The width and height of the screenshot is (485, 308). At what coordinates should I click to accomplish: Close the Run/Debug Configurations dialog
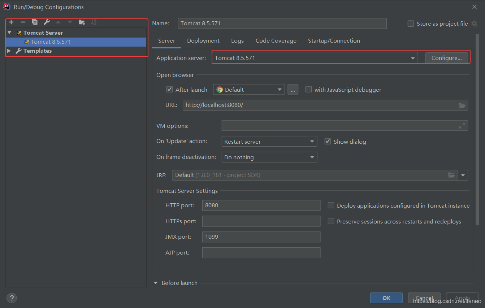475,7
